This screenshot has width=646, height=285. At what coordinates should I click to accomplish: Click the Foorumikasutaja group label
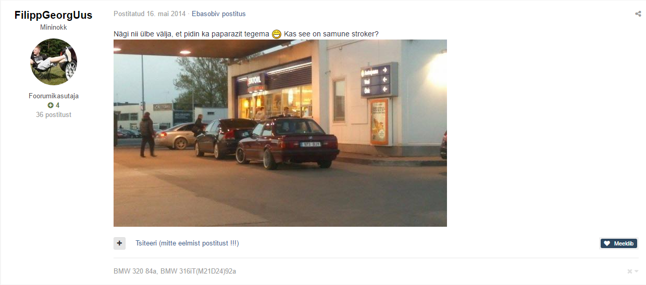(54, 96)
